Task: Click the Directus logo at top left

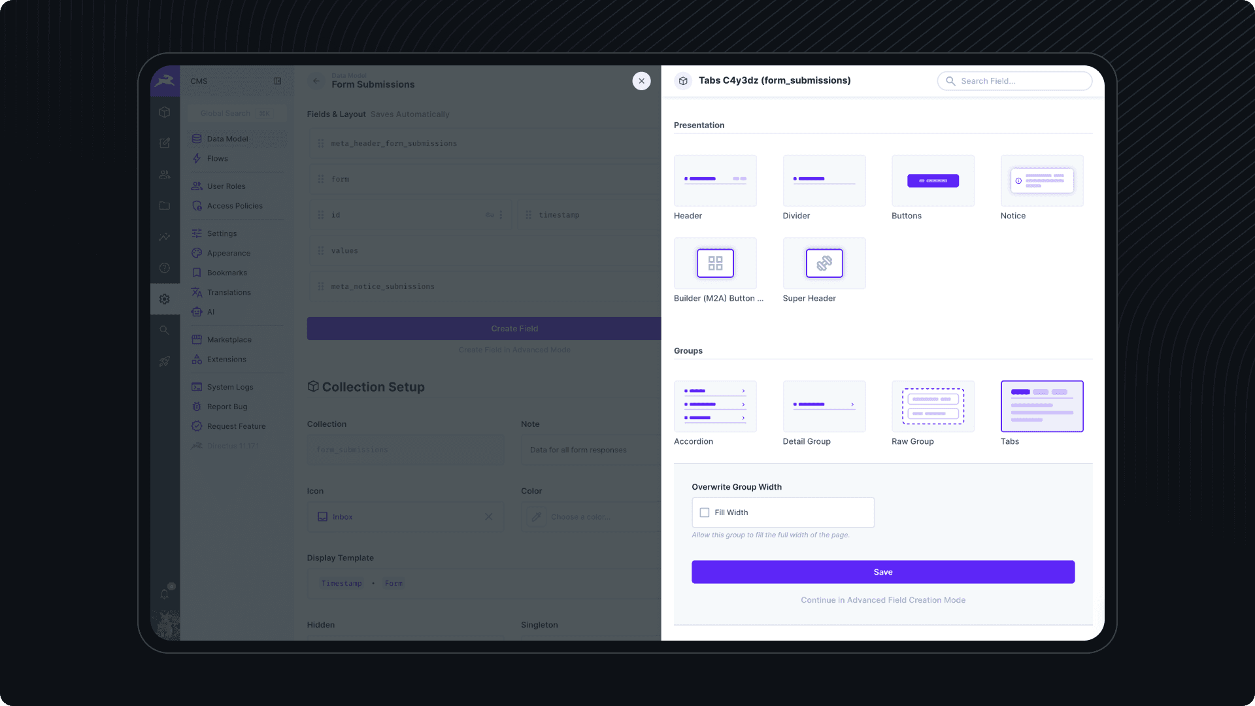Action: [165, 81]
